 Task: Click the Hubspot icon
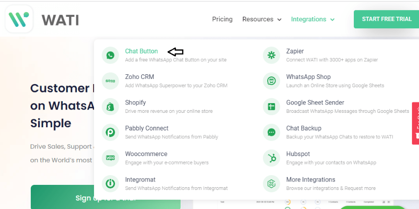[x=271, y=158]
